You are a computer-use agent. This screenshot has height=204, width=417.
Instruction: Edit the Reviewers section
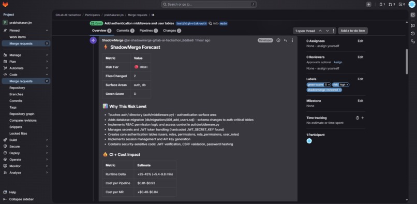(361, 57)
